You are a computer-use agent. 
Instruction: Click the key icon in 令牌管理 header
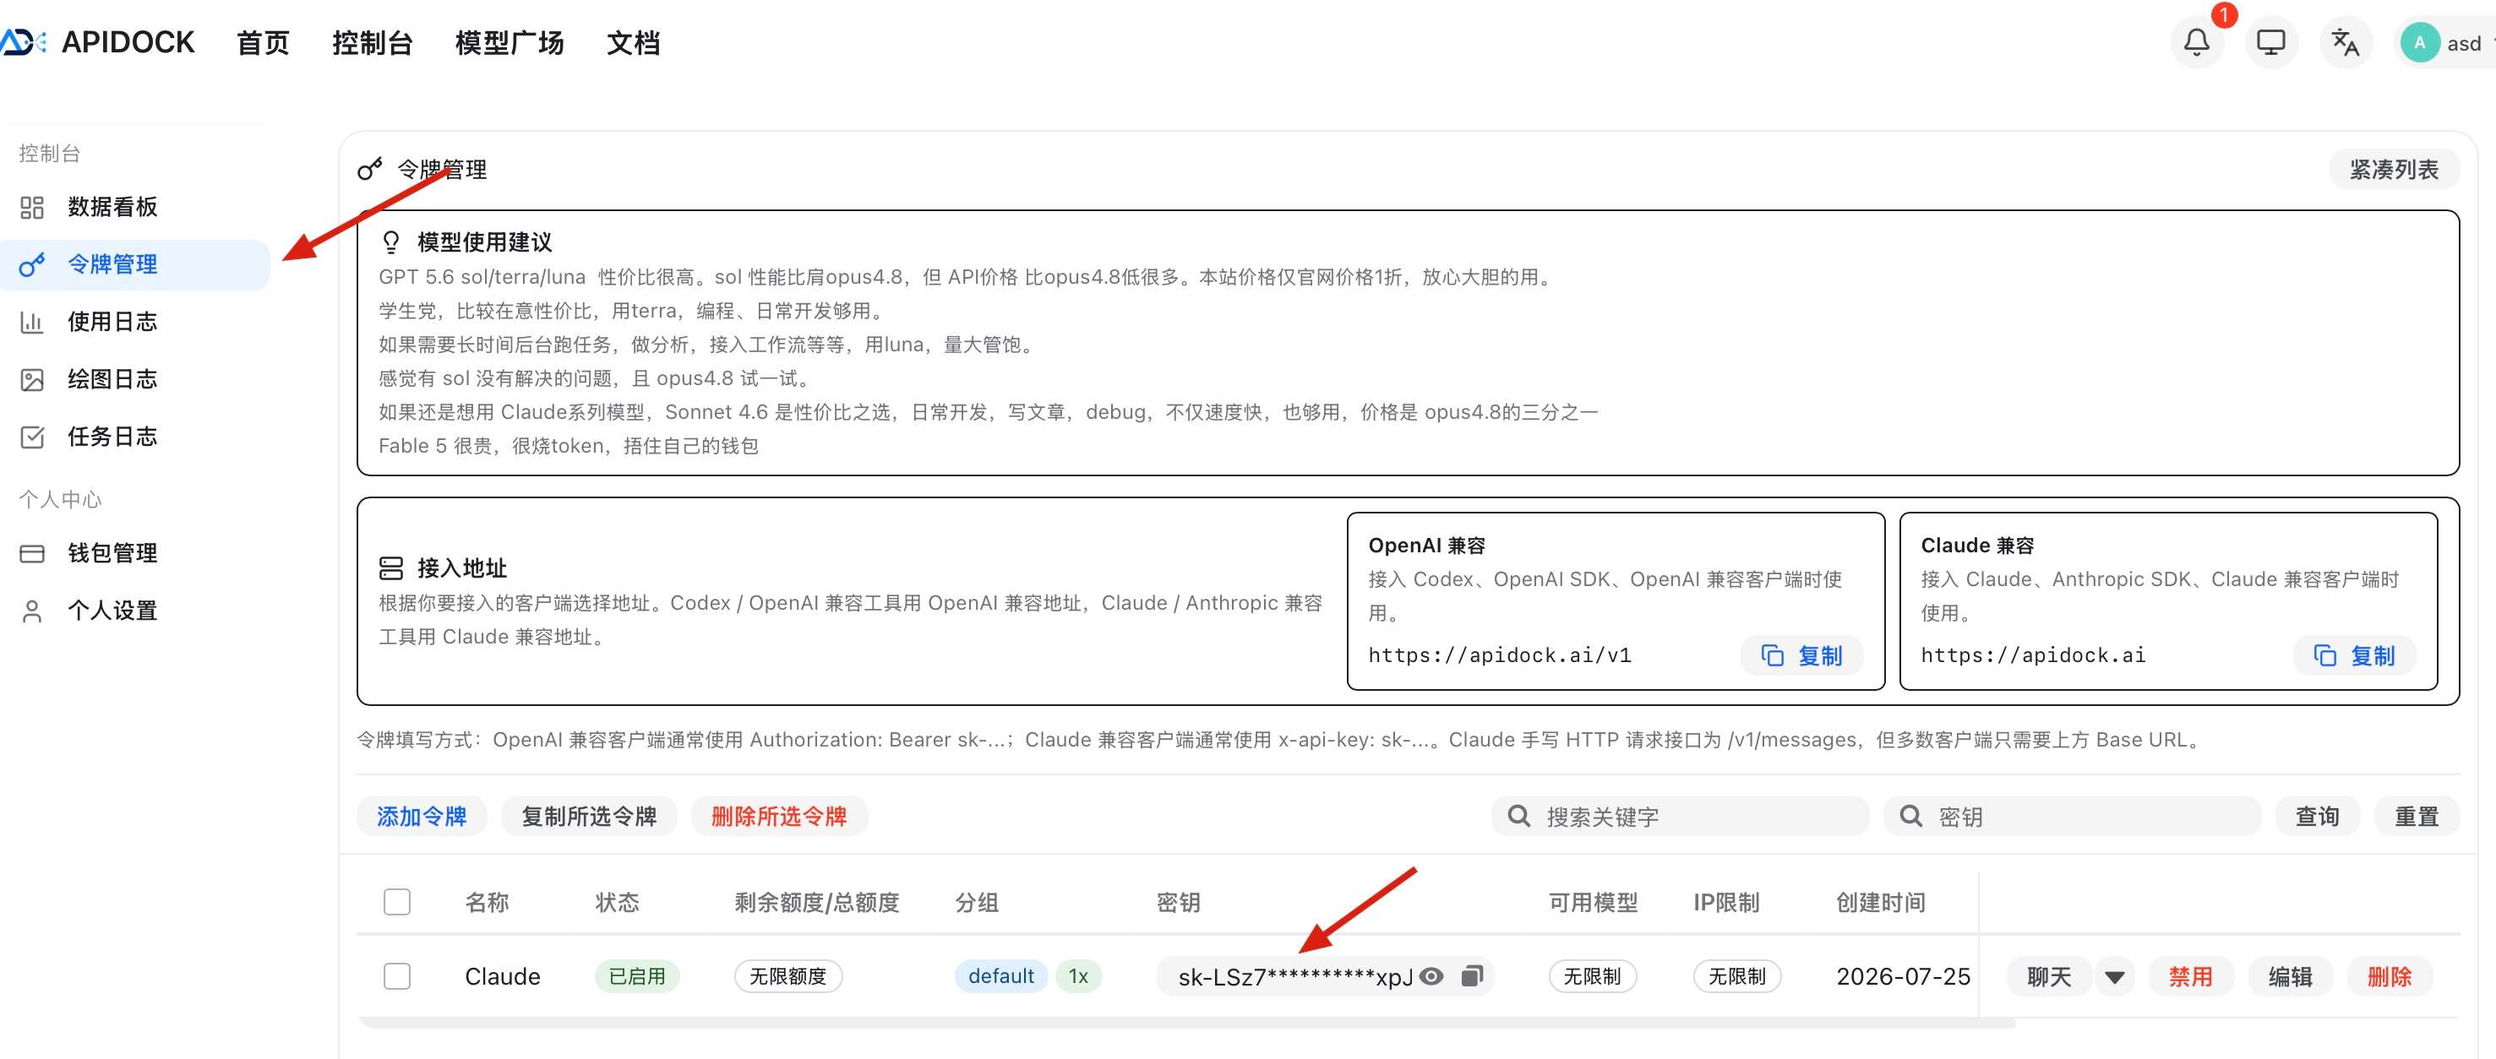pos(369,170)
